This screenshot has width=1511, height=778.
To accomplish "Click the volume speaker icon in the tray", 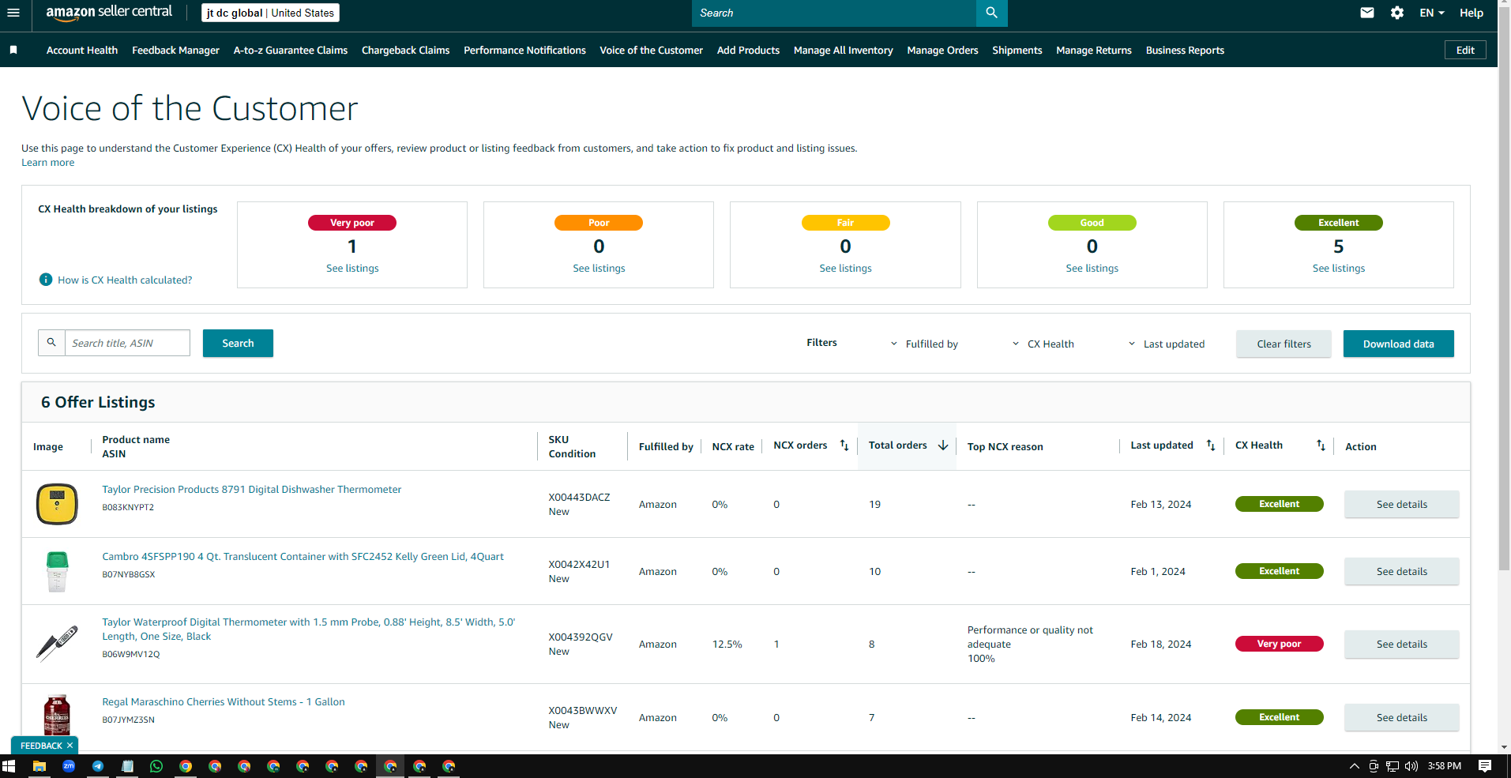I will [x=1411, y=766].
